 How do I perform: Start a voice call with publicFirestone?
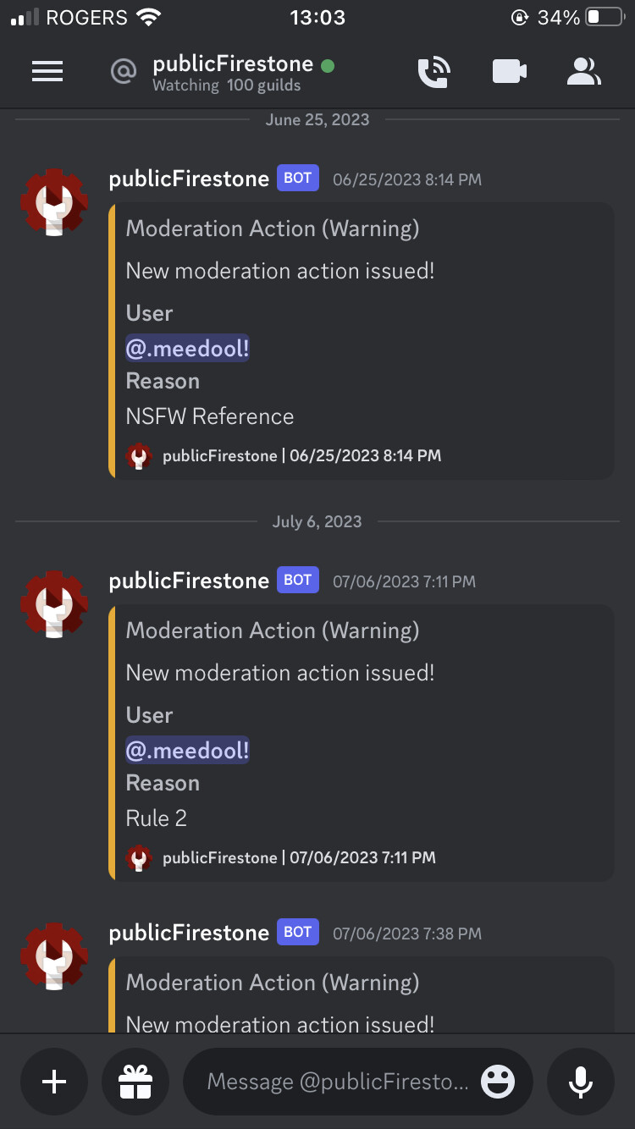435,73
